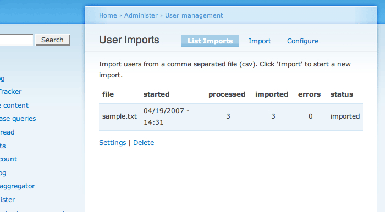Image resolution: width=385 pixels, height=212 pixels.
Task: Click the errors value 0 cell
Action: coord(311,116)
